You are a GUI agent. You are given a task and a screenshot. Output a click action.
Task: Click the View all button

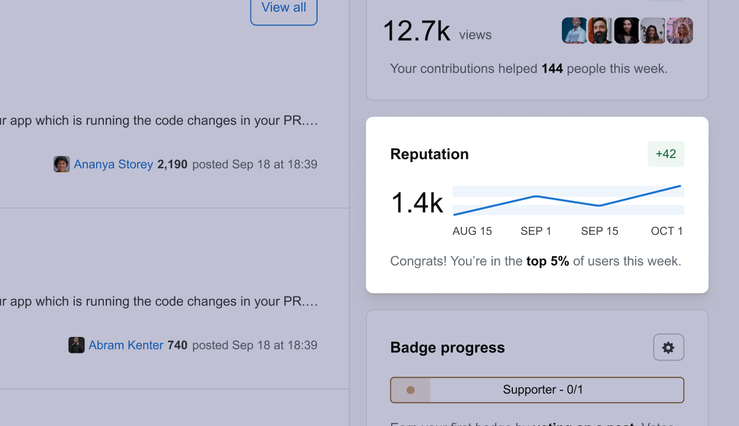click(284, 8)
